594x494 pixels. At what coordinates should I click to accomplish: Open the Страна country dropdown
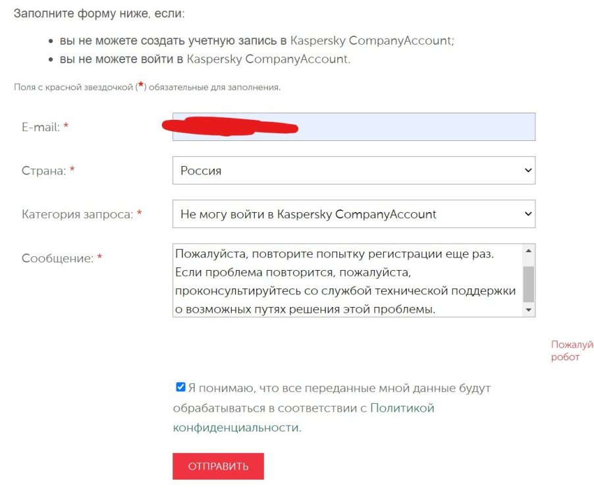(353, 170)
